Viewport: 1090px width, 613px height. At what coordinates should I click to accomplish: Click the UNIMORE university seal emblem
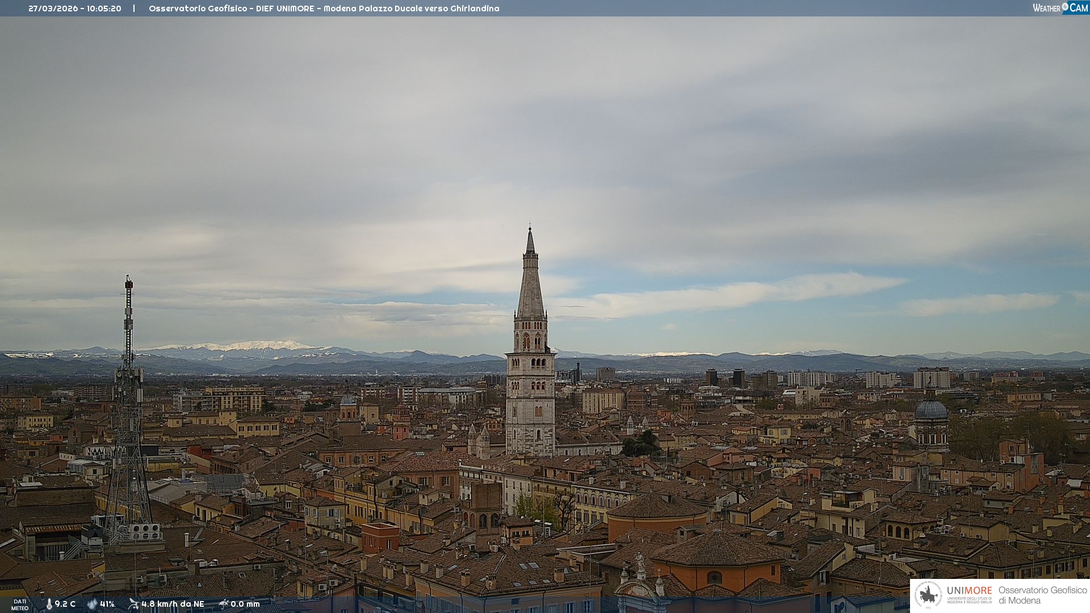tap(928, 595)
